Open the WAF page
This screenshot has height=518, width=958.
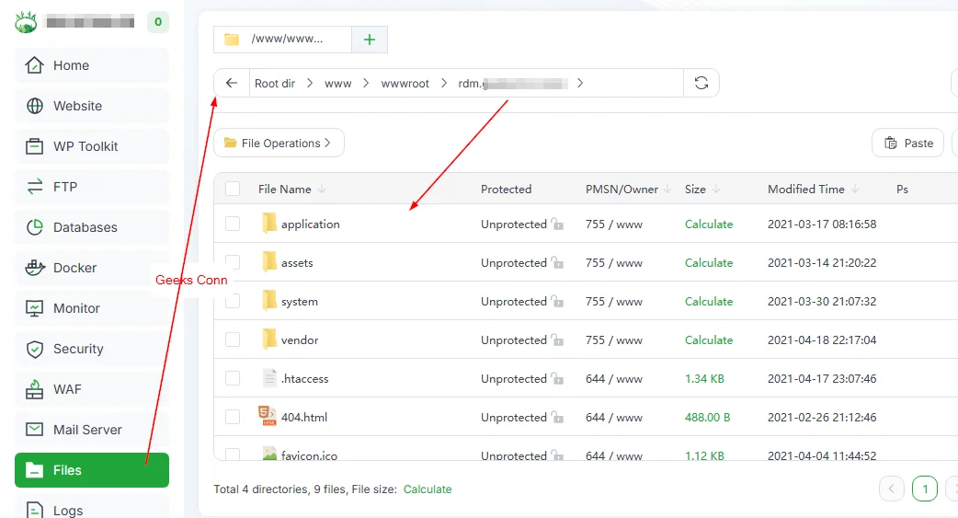click(92, 389)
